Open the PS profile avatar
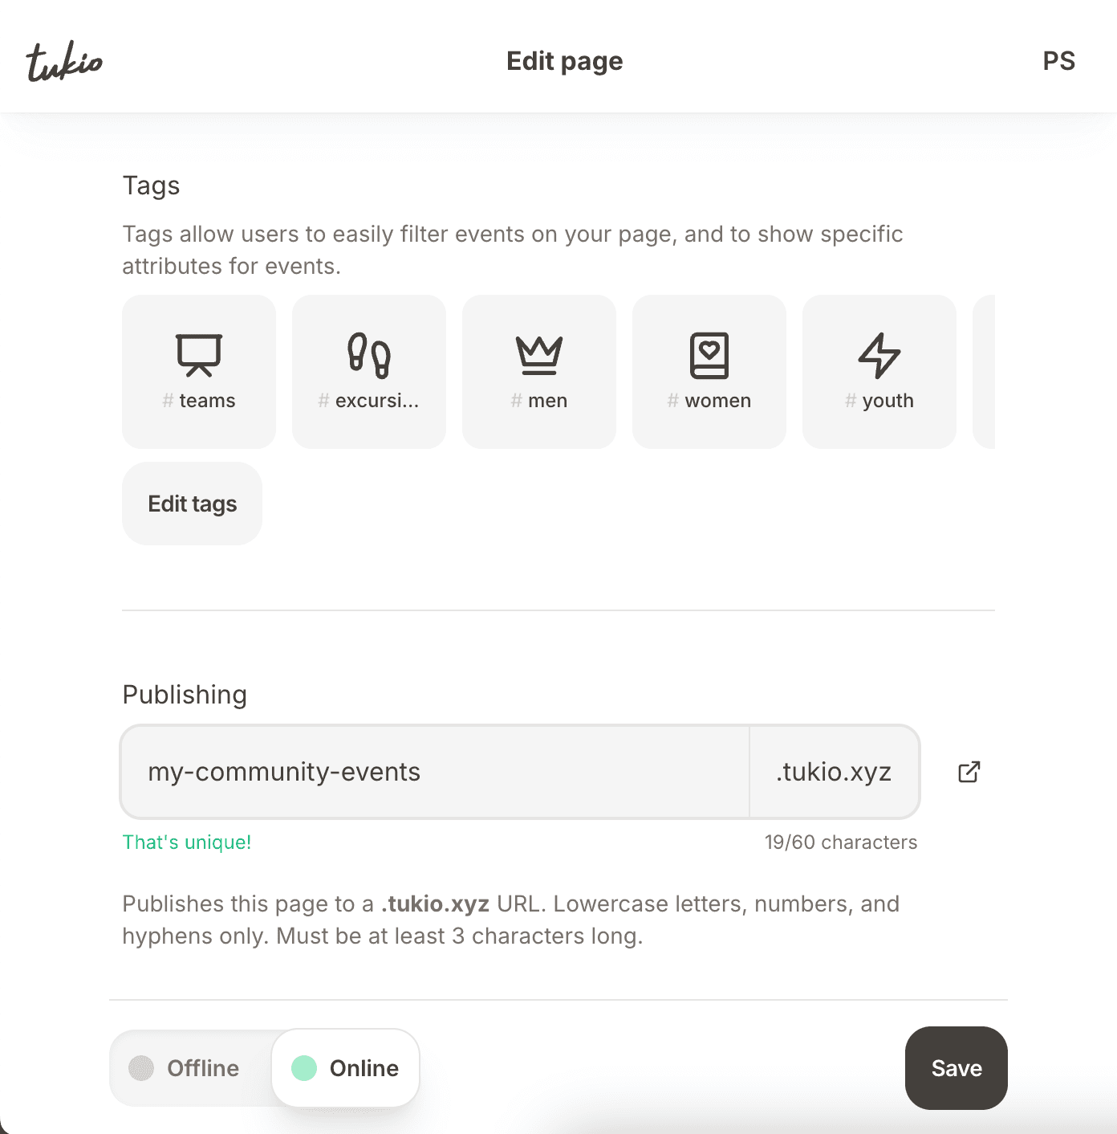This screenshot has width=1117, height=1134. tap(1058, 61)
